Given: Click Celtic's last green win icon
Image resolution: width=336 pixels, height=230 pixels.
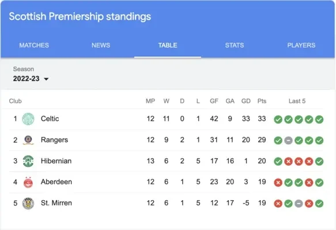Looking at the screenshot, I should click(319, 119).
